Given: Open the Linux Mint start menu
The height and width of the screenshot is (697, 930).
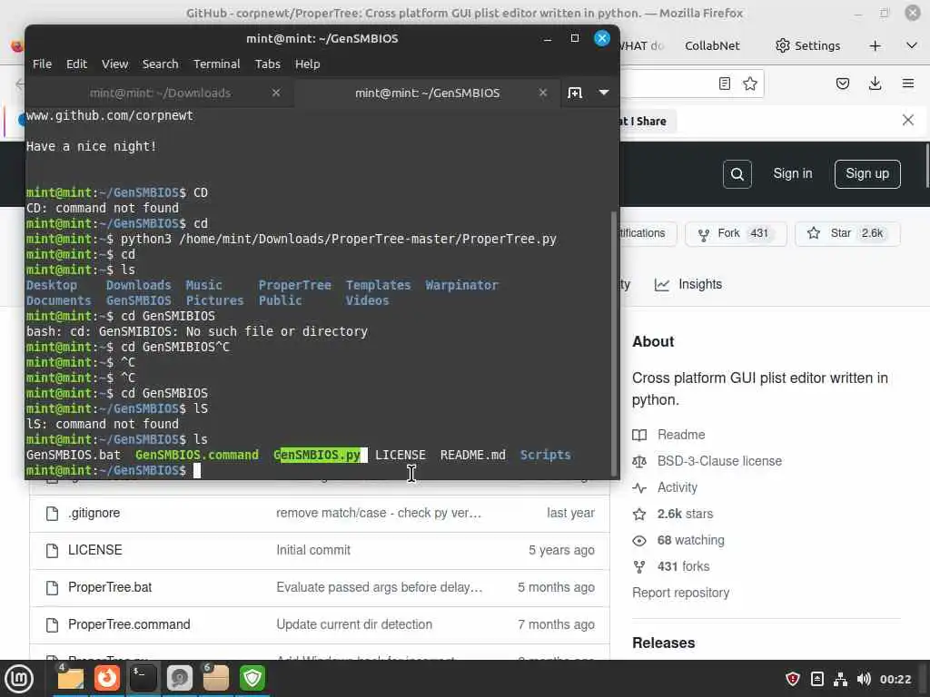Looking at the screenshot, I should coord(18,679).
